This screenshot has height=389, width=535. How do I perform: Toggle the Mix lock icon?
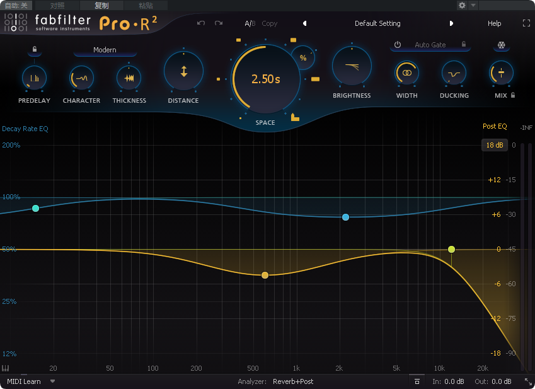click(513, 95)
